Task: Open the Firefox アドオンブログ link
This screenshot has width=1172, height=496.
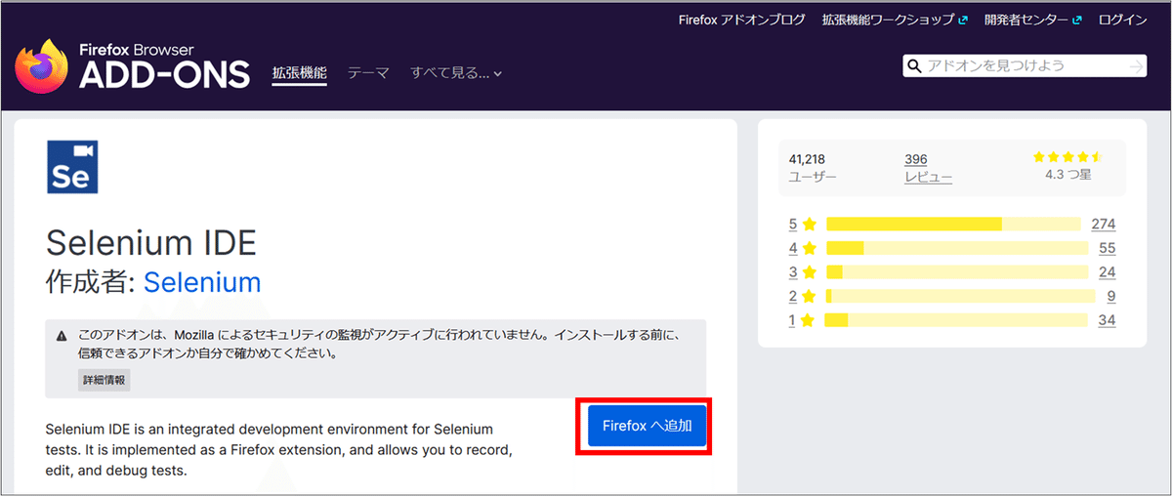Action: (x=742, y=20)
